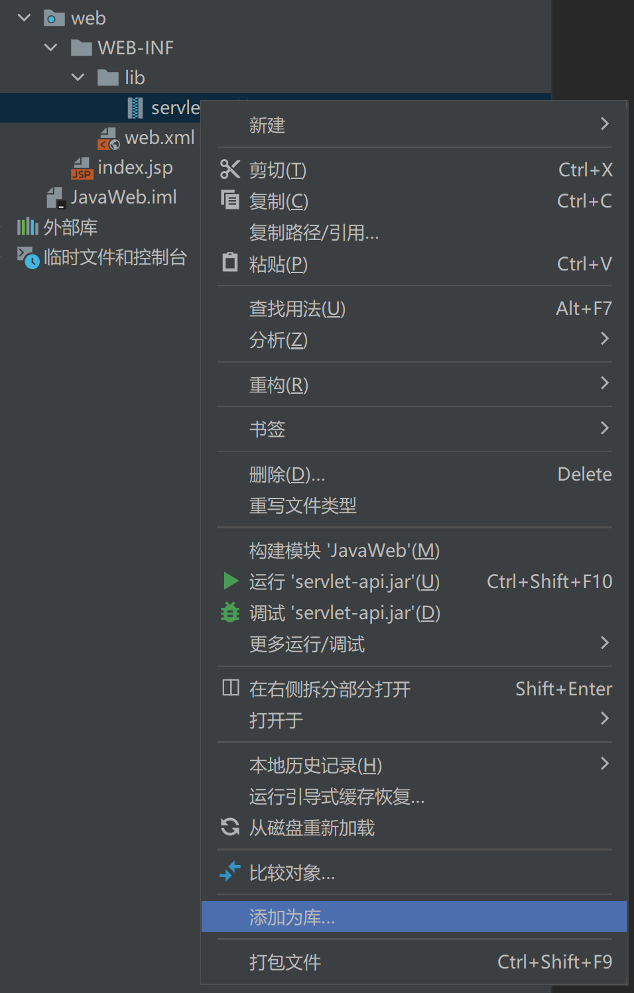Viewport: 634px width, 993px height.
Task: Click the scissors icon for Cut
Action: pyautogui.click(x=229, y=170)
